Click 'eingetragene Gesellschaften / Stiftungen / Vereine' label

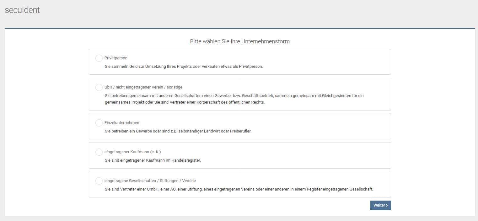[x=150, y=181]
